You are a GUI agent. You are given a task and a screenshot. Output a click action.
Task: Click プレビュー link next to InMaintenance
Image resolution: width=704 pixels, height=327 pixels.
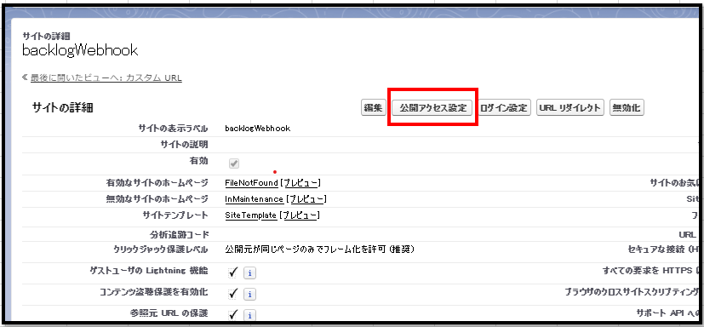pyautogui.click(x=306, y=199)
